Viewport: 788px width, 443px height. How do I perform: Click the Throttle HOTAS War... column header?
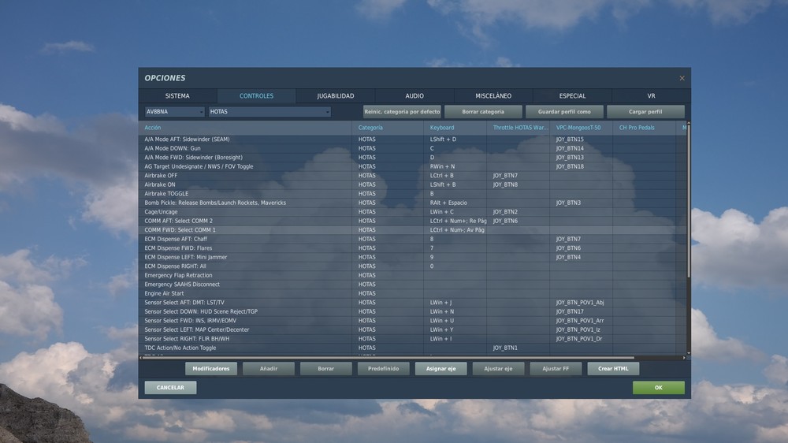[x=519, y=128]
